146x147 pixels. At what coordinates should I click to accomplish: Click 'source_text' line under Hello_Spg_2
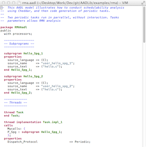35,90
